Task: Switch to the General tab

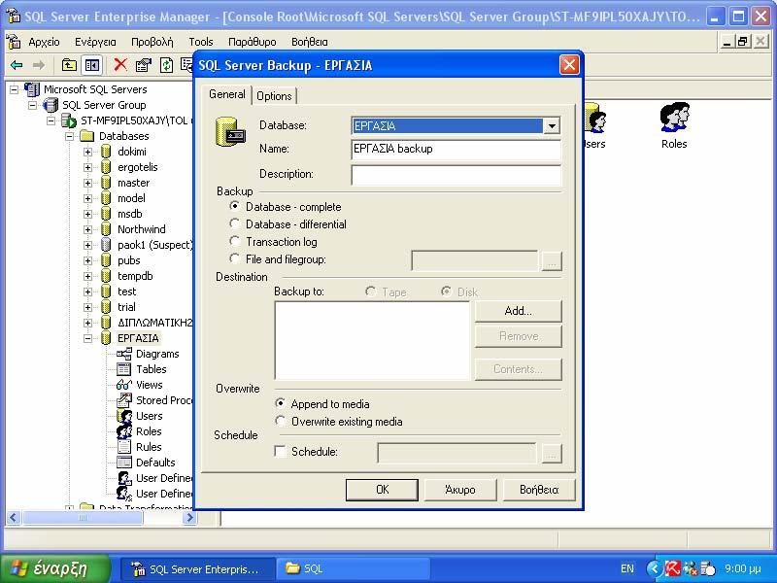Action: tap(227, 94)
